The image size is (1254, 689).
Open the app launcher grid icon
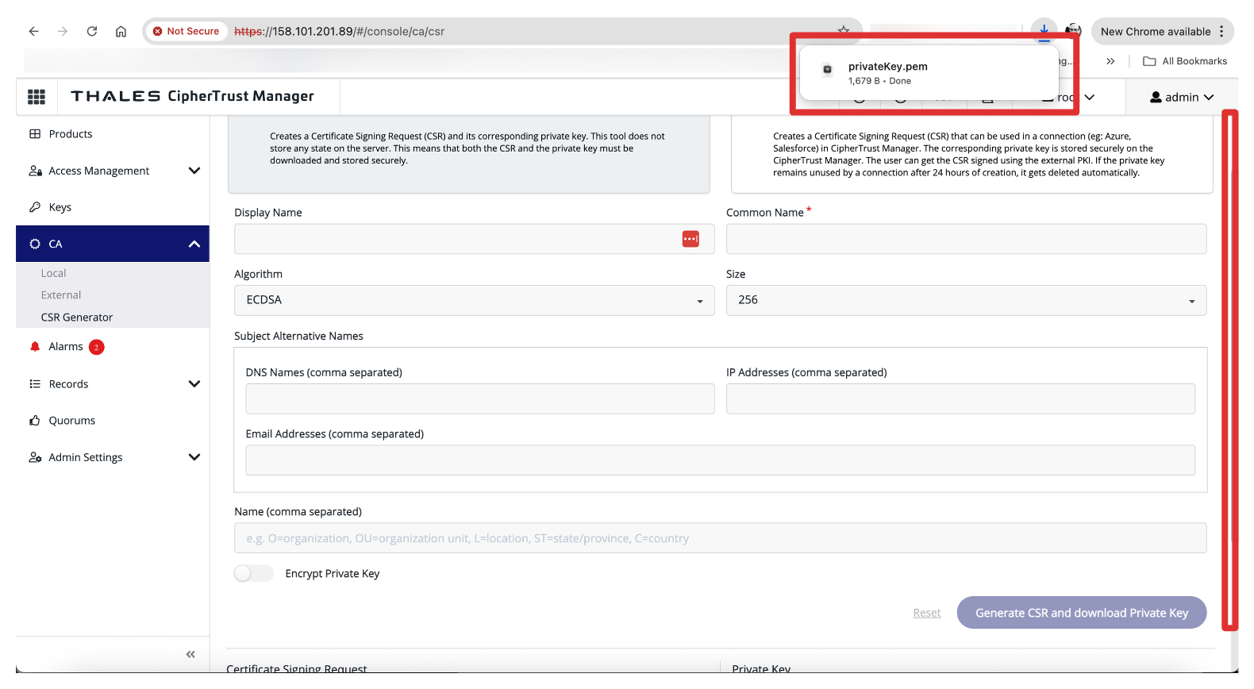[37, 97]
